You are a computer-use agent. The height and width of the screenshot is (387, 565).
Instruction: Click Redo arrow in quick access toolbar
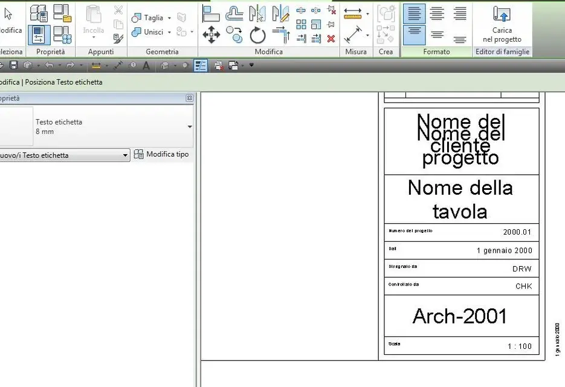pyautogui.click(x=70, y=65)
